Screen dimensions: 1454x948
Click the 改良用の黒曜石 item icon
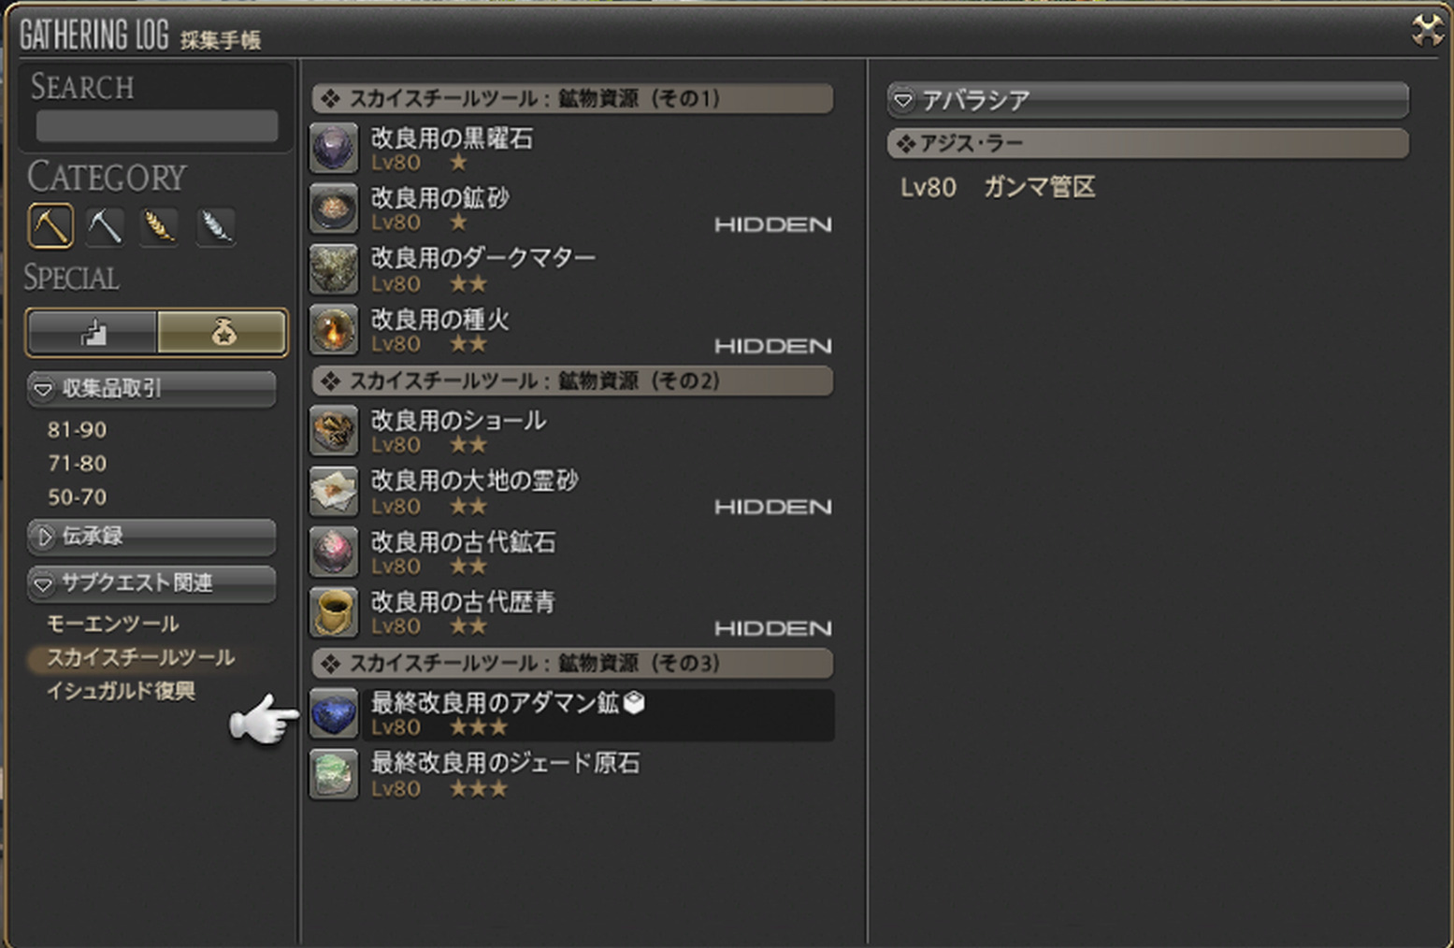click(x=334, y=149)
